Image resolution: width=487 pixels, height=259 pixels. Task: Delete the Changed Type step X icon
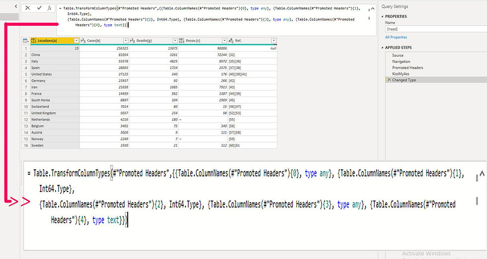tap(389, 80)
